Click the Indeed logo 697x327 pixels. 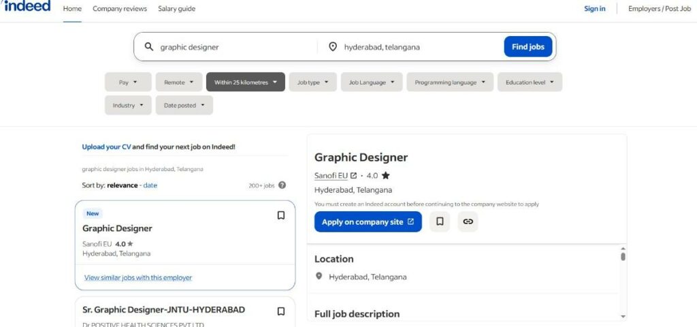coord(27,6)
